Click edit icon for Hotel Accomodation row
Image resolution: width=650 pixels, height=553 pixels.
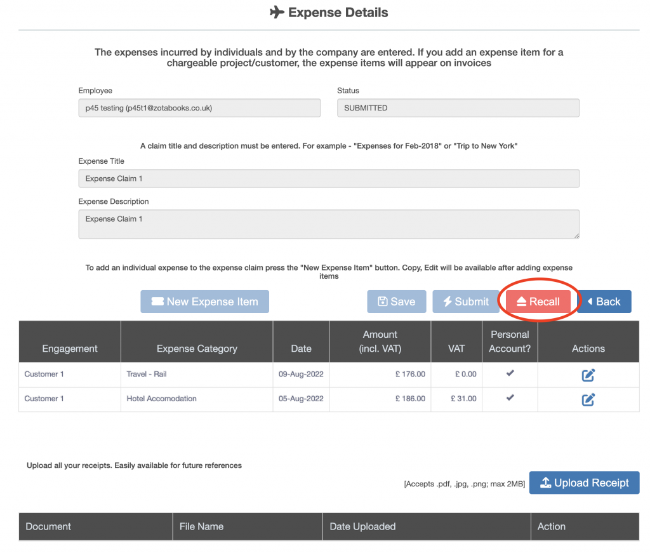(x=588, y=399)
